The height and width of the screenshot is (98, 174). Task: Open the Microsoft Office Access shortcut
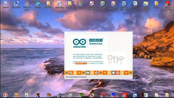click(92, 6)
